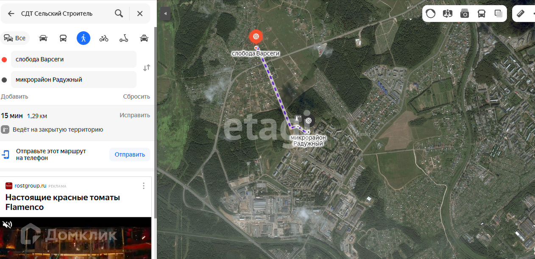Screen dimensions: 535x259
Task: Click Сбросить to reset route
Action: click(137, 96)
